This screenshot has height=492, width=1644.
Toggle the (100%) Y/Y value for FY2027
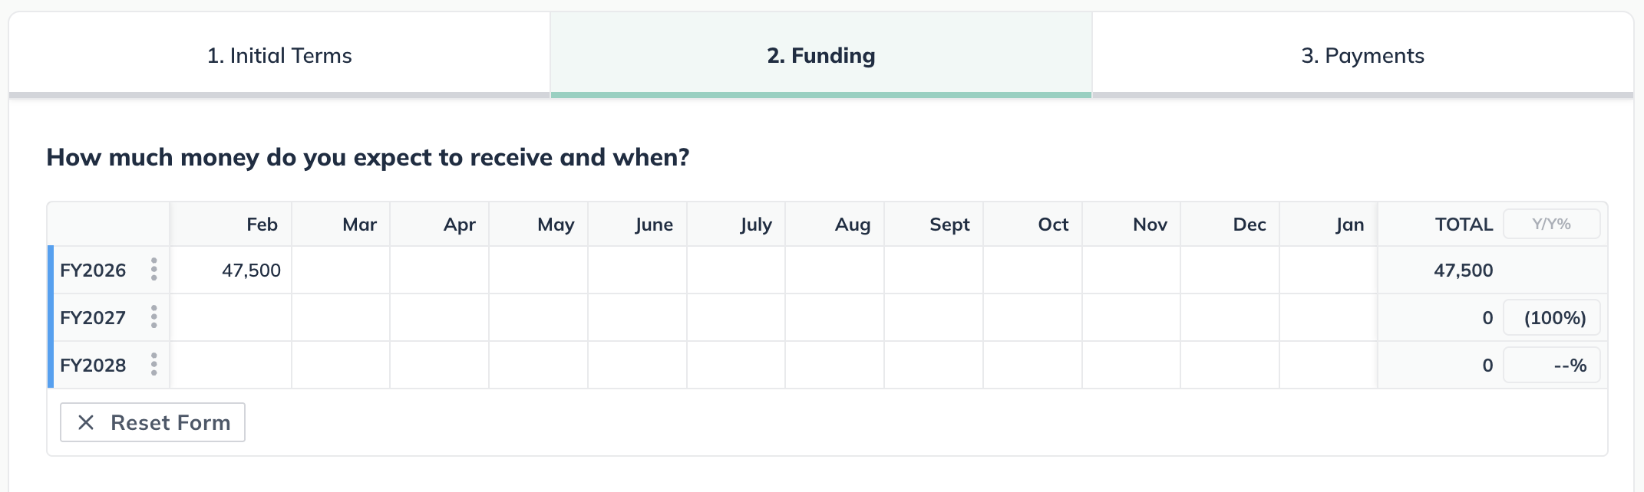(x=1552, y=317)
